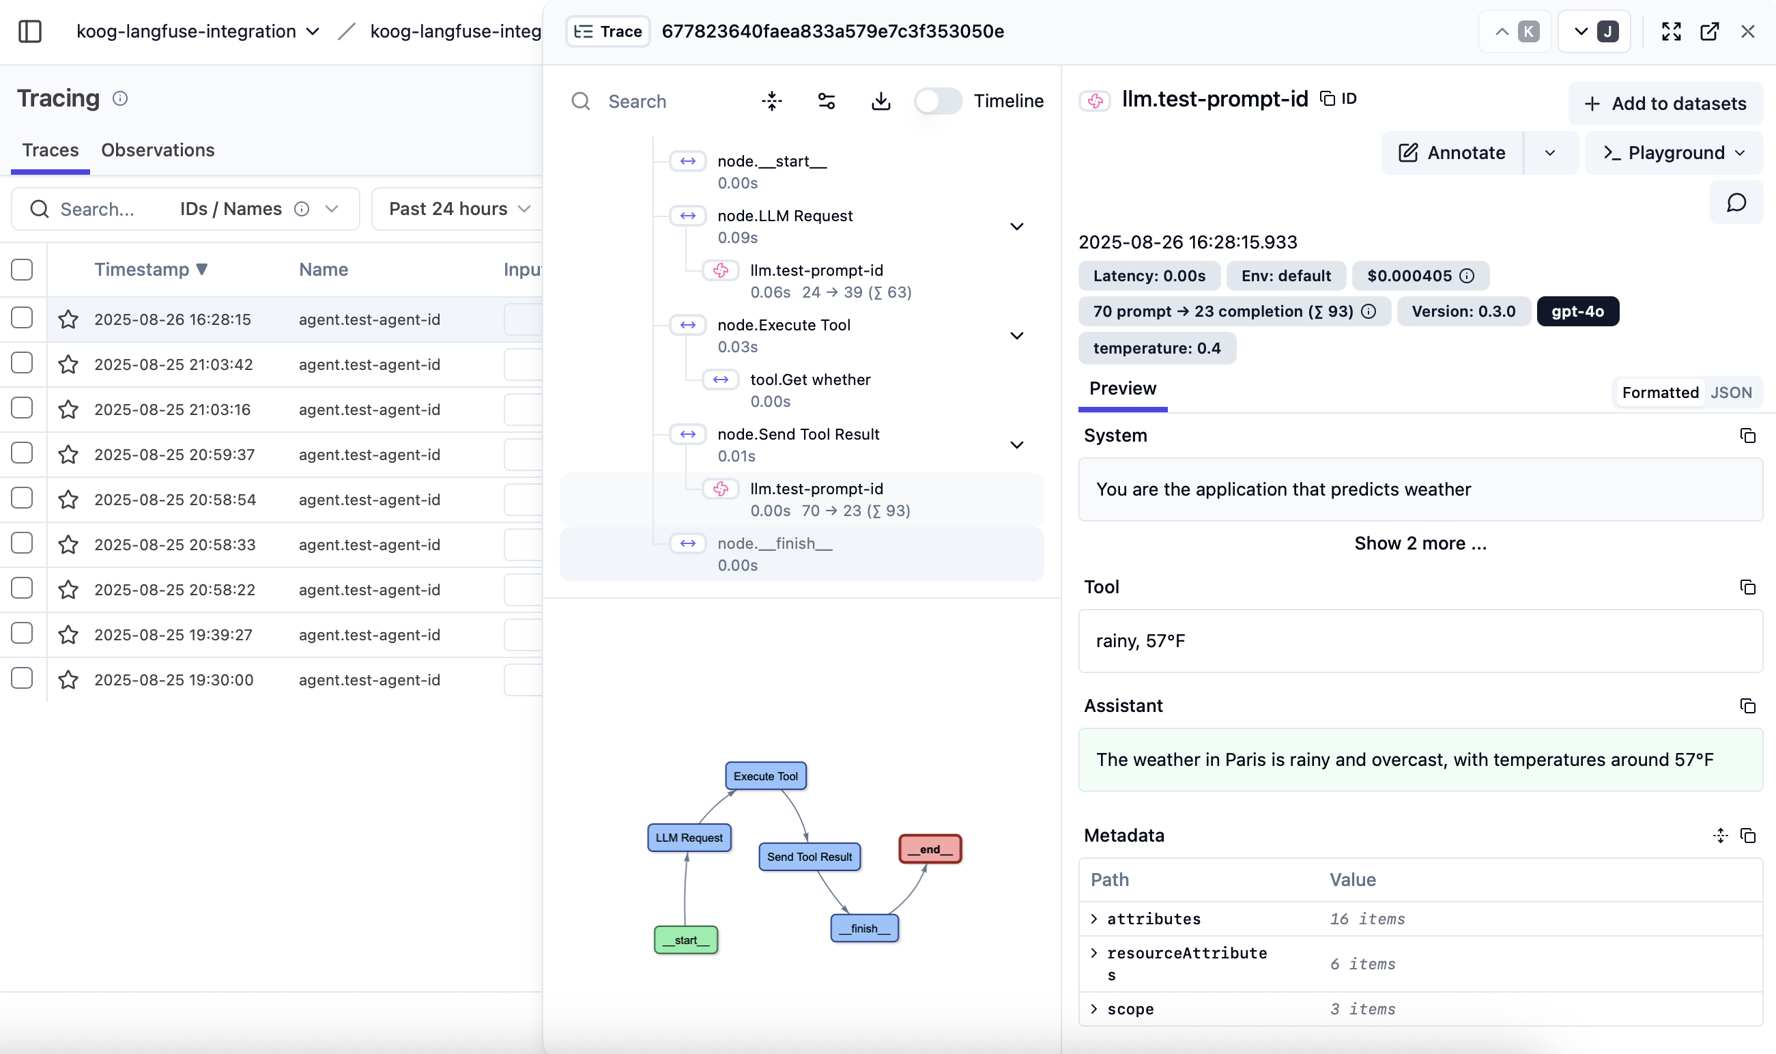This screenshot has height=1054, width=1776.
Task: Go to the next trace with the J arrow
Action: click(x=1594, y=31)
